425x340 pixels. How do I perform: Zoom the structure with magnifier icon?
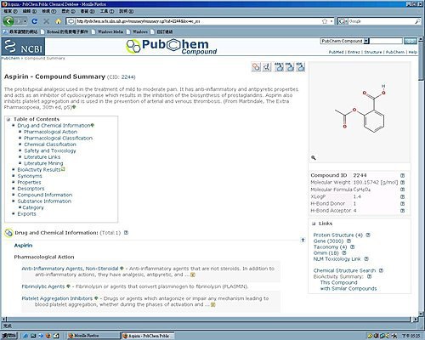(x=314, y=158)
